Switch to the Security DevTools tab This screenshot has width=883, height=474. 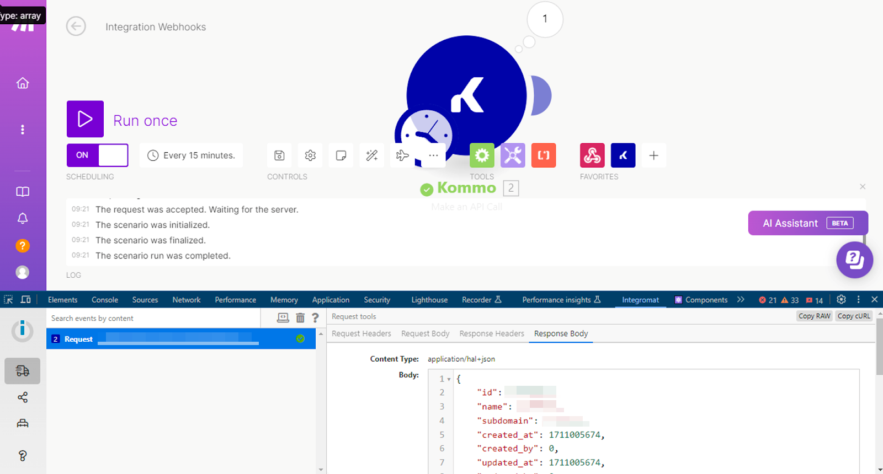[377, 300]
